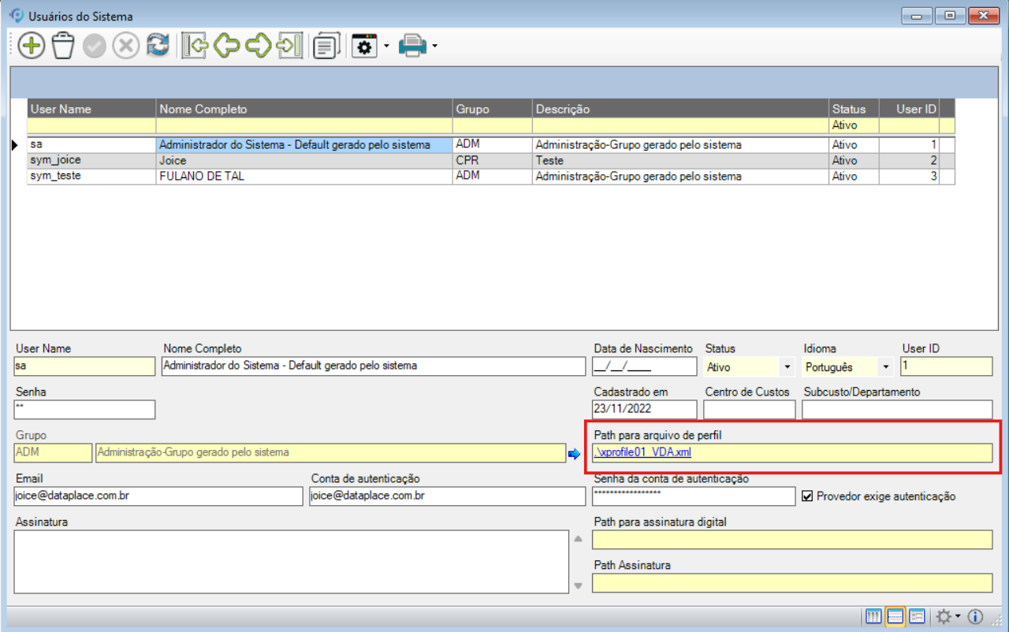This screenshot has width=1009, height=632.
Task: Open the Idioma dropdown
Action: [x=886, y=367]
